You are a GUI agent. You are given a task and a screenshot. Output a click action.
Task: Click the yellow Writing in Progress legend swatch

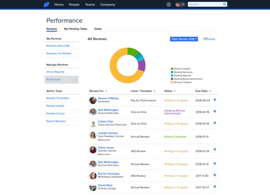[172, 82]
